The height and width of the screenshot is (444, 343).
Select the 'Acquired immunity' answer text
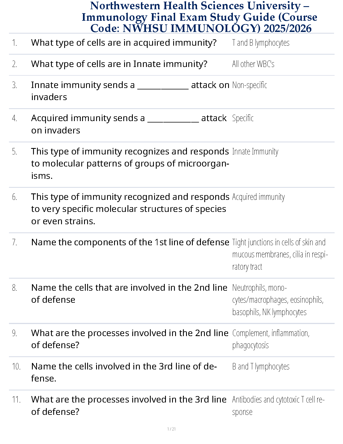(x=258, y=197)
